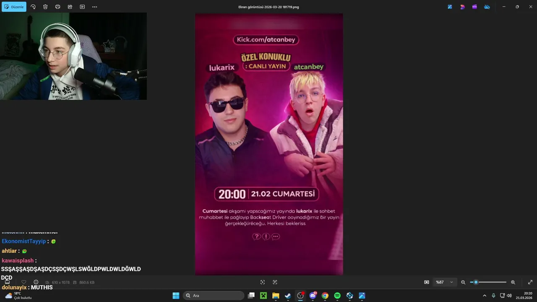Open Photos app icon on taskbar
537x302 pixels.
click(362, 296)
